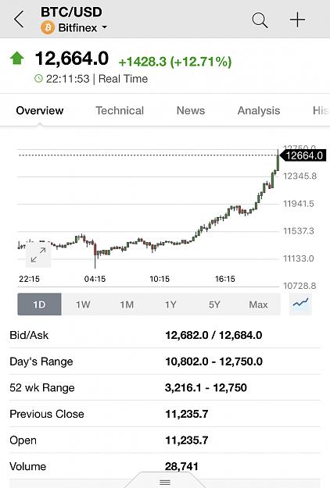Expand chart with fullscreen arrows icon

click(38, 255)
